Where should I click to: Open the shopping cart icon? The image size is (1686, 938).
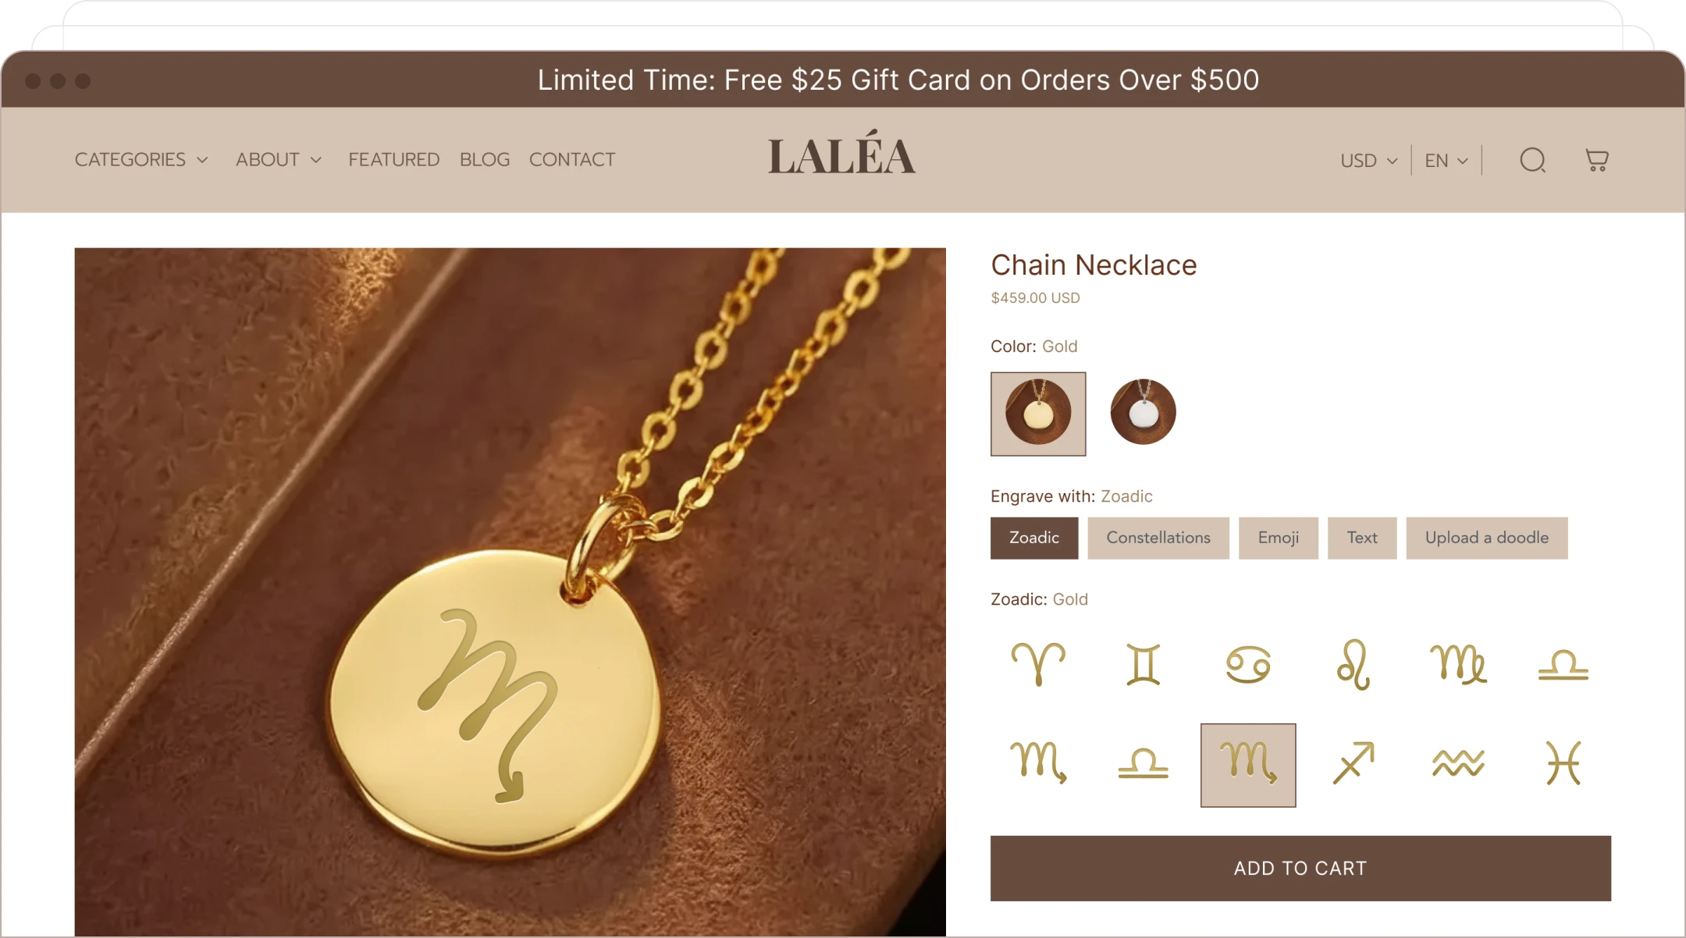tap(1596, 160)
